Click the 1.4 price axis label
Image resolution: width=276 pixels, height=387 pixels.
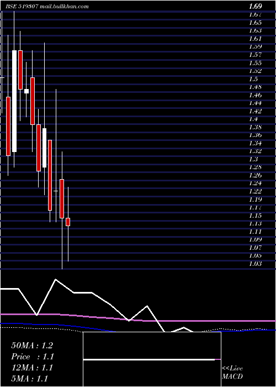coord(253,119)
